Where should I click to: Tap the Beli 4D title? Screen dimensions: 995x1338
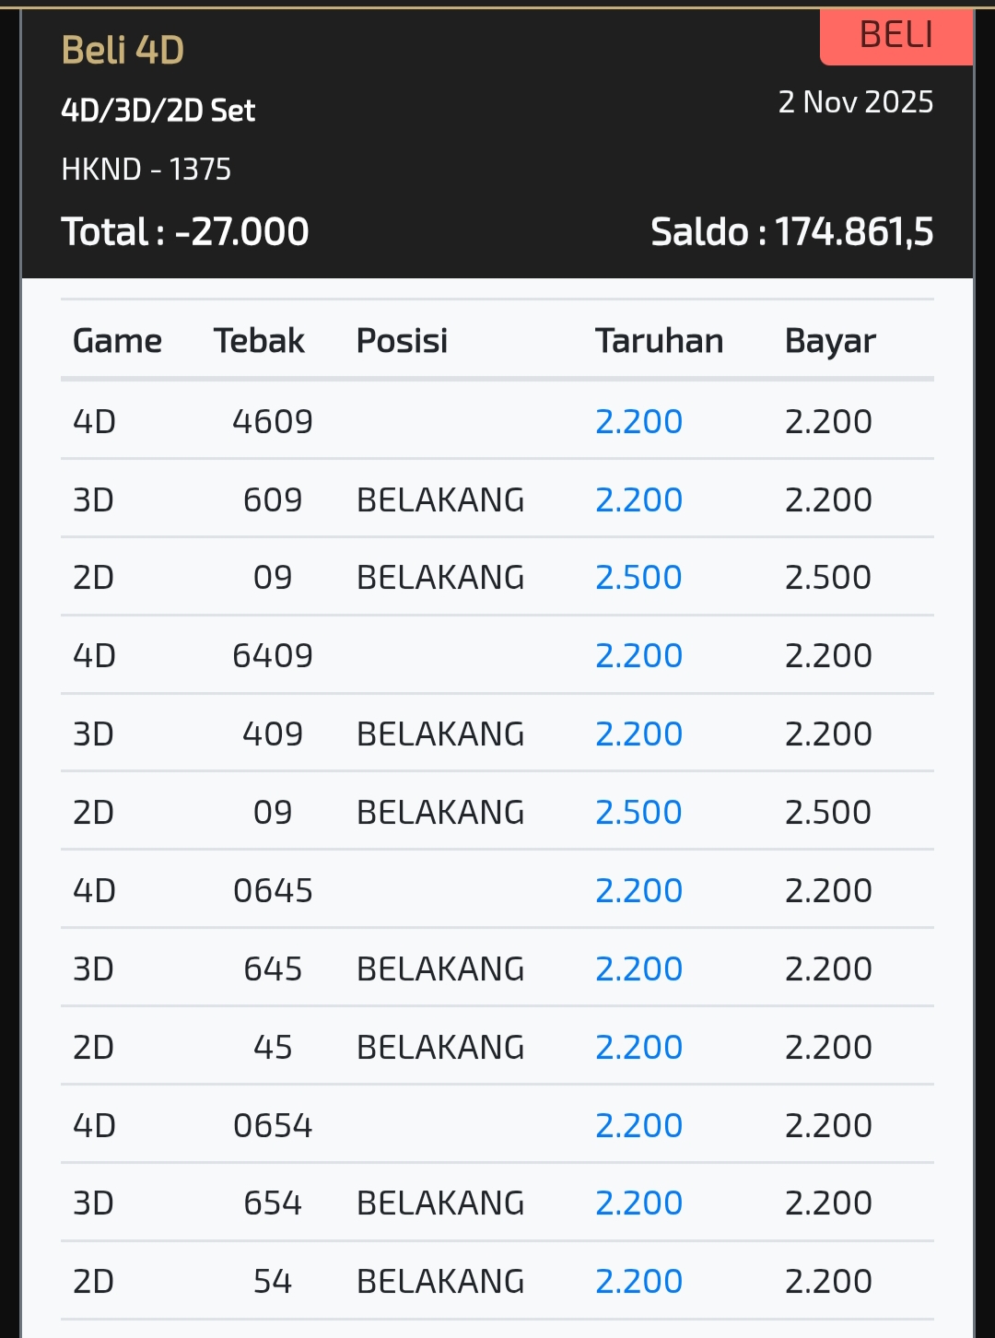click(123, 50)
